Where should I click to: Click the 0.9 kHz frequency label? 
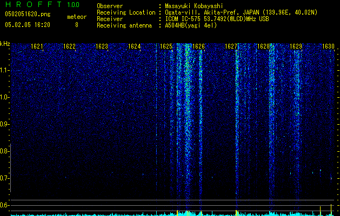tap(4, 124)
